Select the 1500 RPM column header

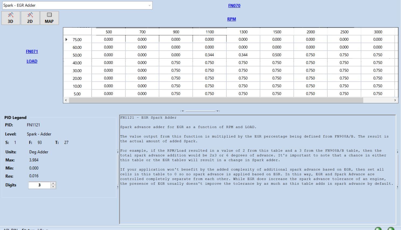coord(277,32)
